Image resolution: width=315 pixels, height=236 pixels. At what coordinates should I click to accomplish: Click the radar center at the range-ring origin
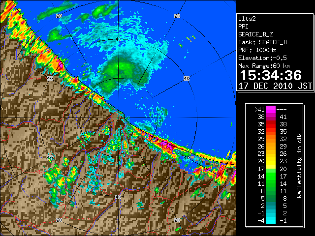point(119,118)
